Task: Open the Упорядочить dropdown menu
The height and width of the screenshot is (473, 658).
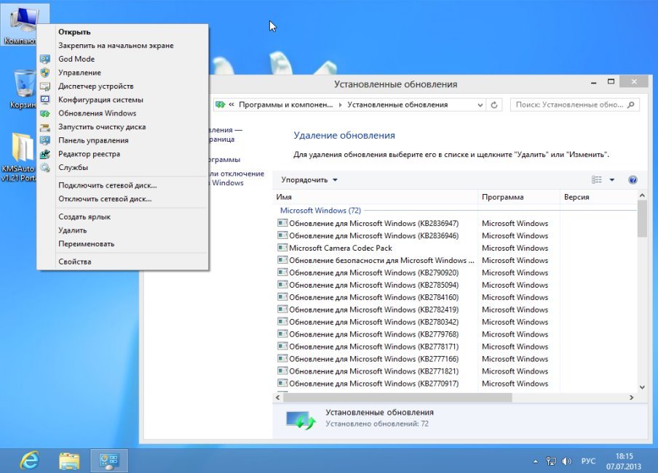Action: (x=309, y=180)
